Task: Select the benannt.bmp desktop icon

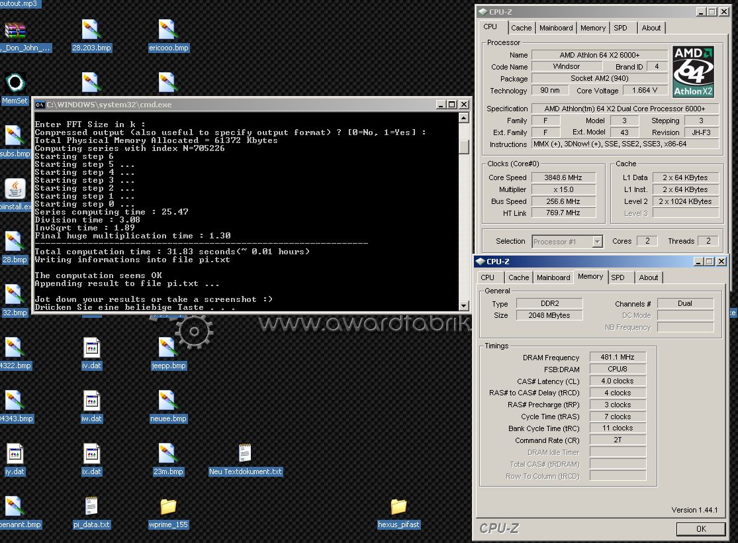Action: point(20,513)
